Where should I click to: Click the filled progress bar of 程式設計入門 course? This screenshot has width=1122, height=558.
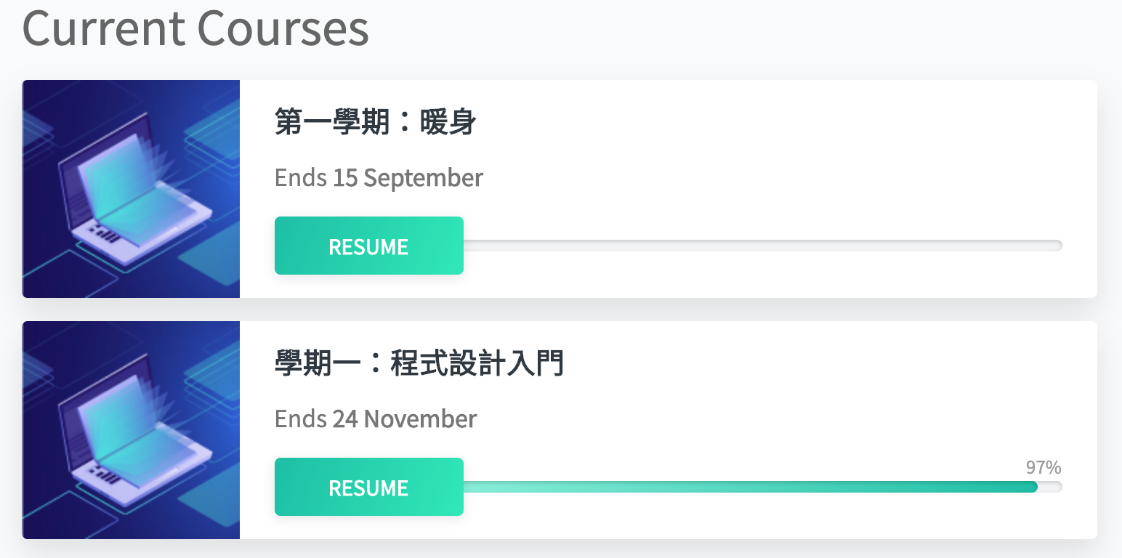(x=750, y=487)
